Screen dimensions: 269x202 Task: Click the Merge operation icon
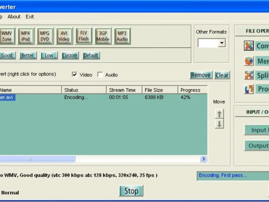[249, 61]
